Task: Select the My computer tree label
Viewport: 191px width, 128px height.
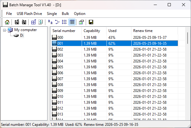Action: pyautogui.click(x=25, y=30)
